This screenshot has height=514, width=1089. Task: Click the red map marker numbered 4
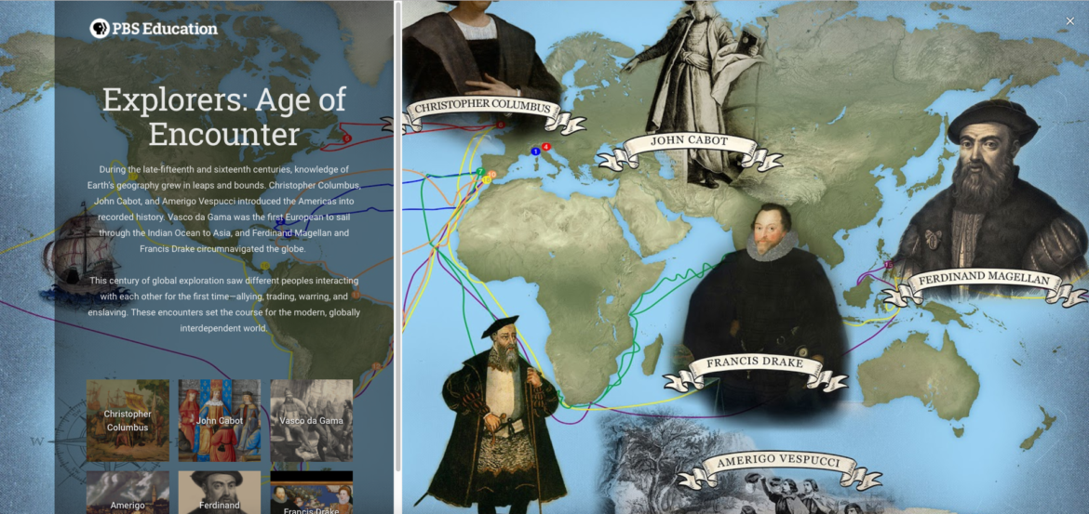tap(545, 147)
